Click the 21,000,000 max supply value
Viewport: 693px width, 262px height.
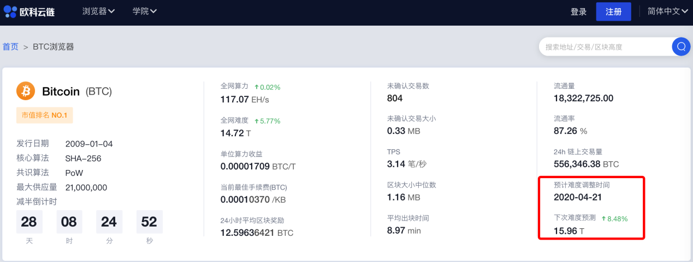(x=86, y=187)
